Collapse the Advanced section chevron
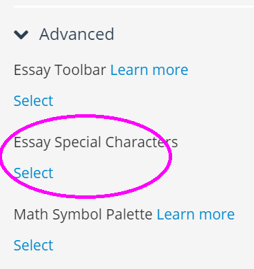Image resolution: width=254 pixels, height=269 pixels. 21,34
